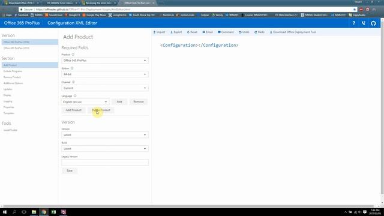Click info icon next to Language label

coord(75,96)
